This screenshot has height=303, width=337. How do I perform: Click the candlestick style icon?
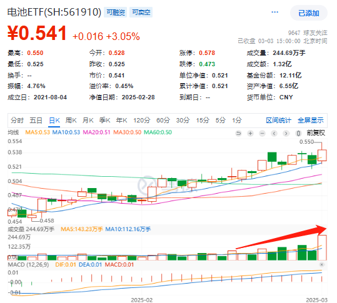(298, 133)
